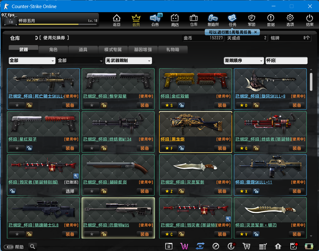
Task: Toggle favorite star on 死亡骑士SKULL card
Action: coord(17,105)
